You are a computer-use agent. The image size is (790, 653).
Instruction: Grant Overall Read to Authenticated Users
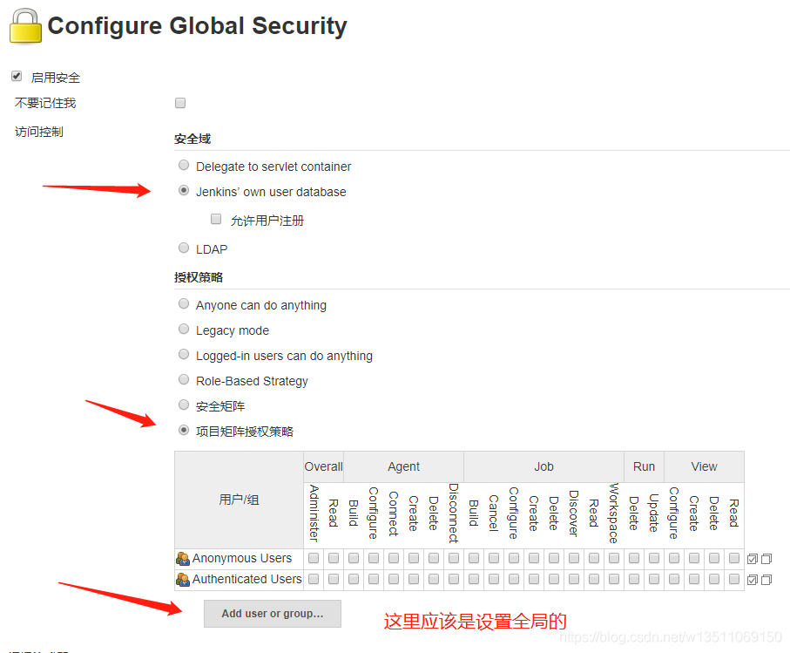pyautogui.click(x=334, y=579)
